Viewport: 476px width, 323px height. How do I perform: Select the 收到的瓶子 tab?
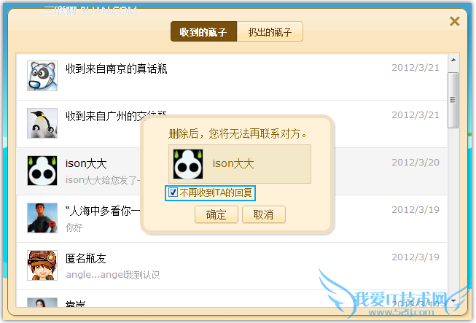pyautogui.click(x=203, y=31)
